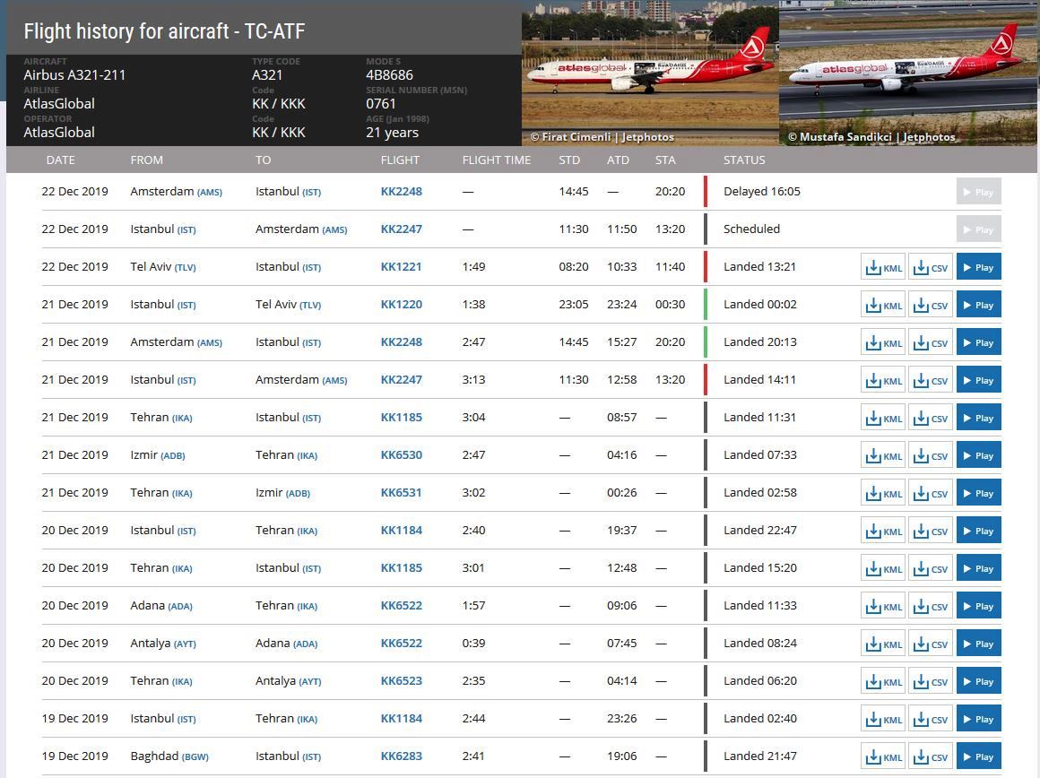Screen dimensions: 1040x778
Task: Click the disabled Play for delayed KK2248
Action: 978,192
